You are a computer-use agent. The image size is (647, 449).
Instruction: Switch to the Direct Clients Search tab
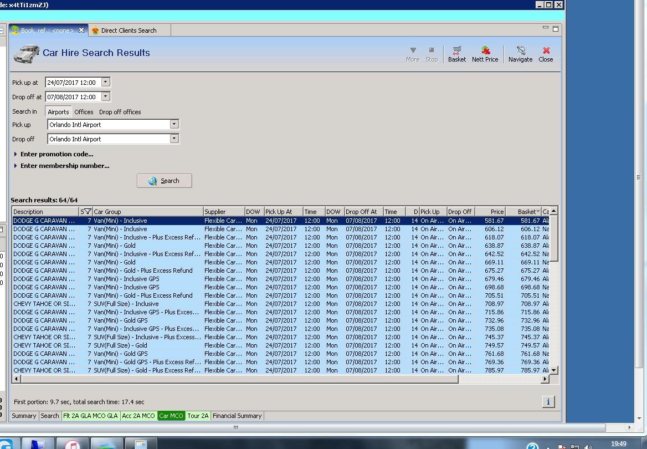(x=128, y=30)
